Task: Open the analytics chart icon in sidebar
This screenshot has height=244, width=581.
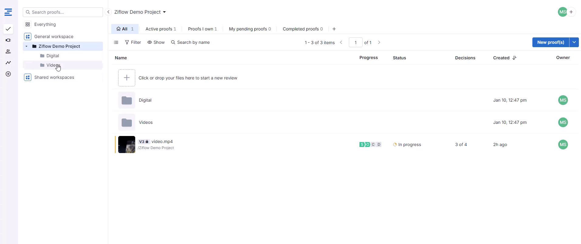Action: coord(8,63)
